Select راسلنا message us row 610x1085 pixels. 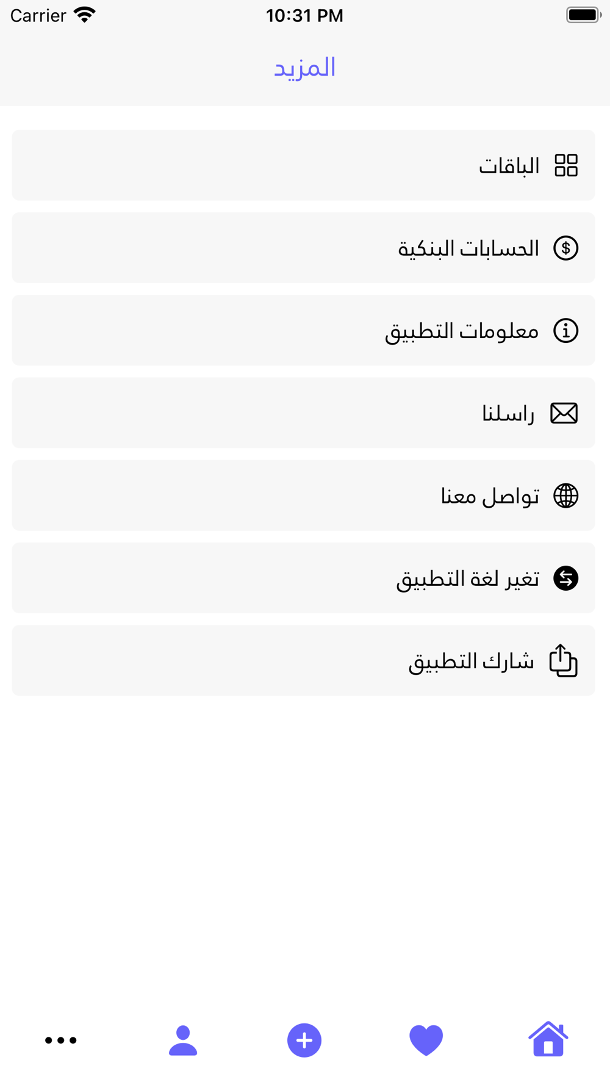coord(303,413)
